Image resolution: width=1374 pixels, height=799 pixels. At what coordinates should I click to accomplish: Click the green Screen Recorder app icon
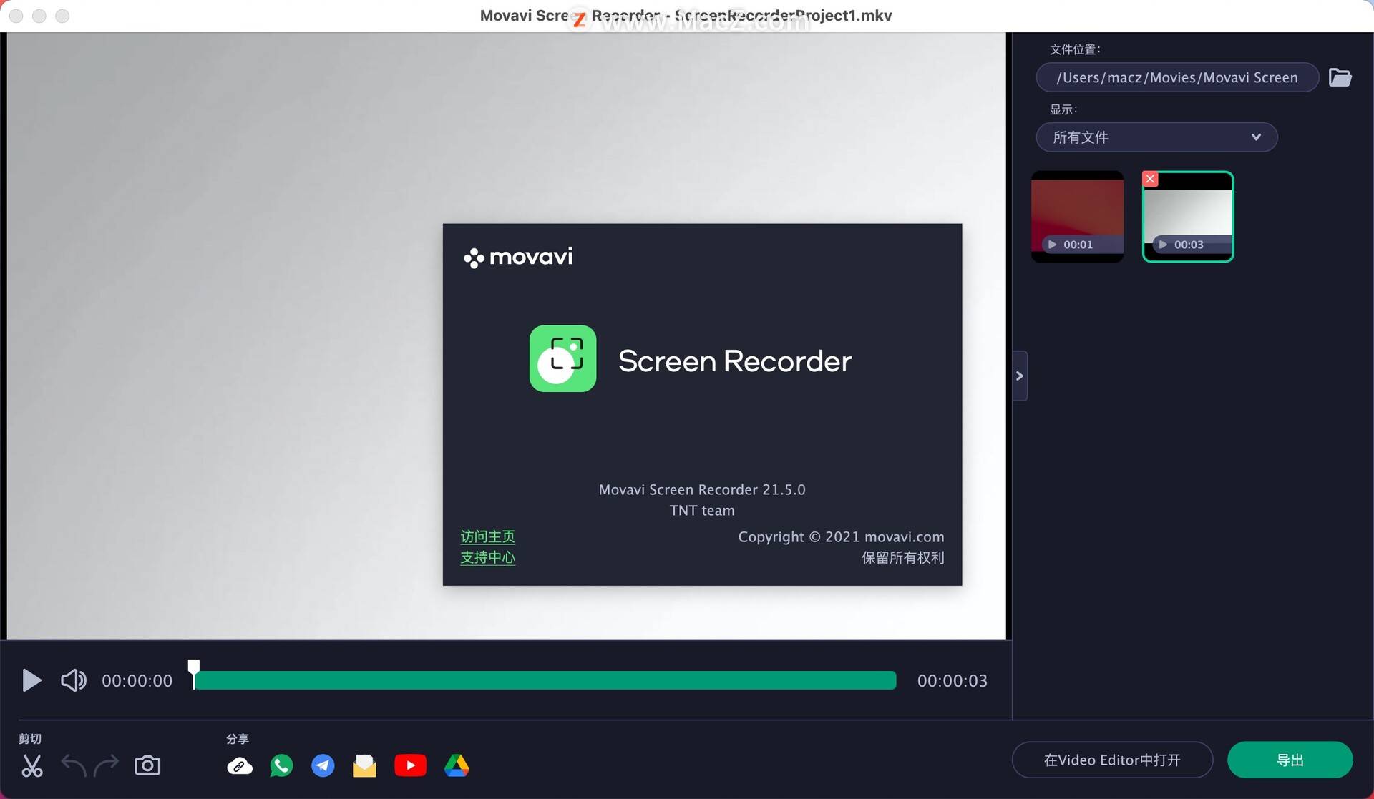[562, 358]
